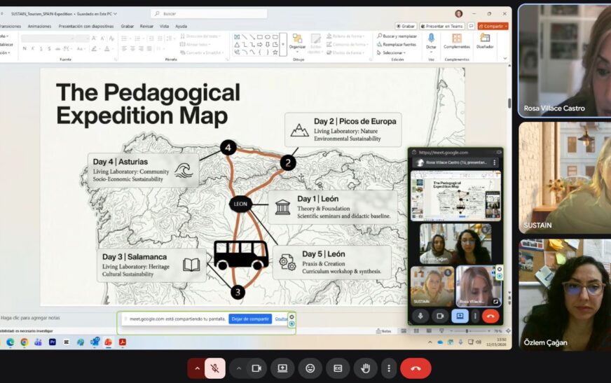Viewport: 611px width, 383px height.
Task: Open audio settings chevron beside microphone
Action: [x=197, y=368]
